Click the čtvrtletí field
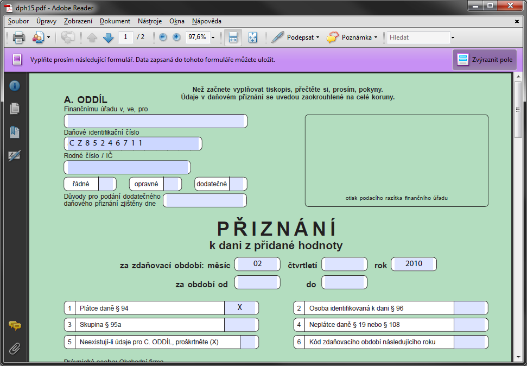Image resolution: width=527 pixels, height=366 pixels. click(345, 264)
